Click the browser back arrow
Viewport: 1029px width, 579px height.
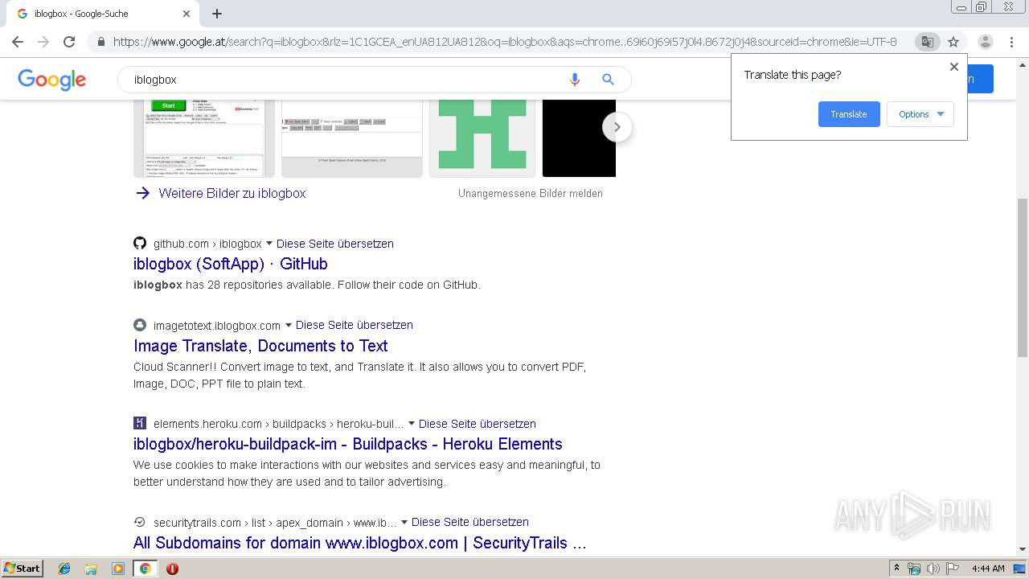pos(18,42)
